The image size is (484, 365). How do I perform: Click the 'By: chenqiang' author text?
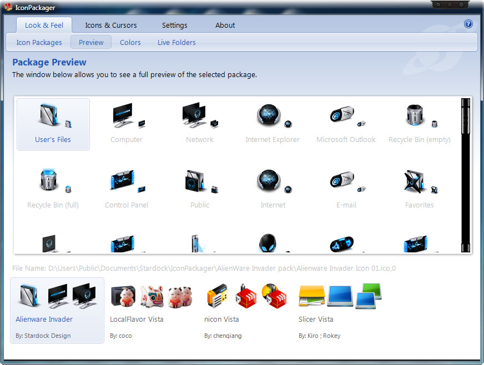tap(223, 336)
